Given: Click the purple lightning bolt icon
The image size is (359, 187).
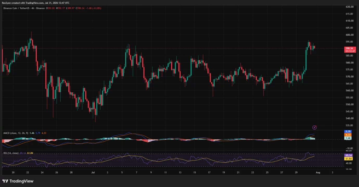Looking at the screenshot, I should pos(315,127).
